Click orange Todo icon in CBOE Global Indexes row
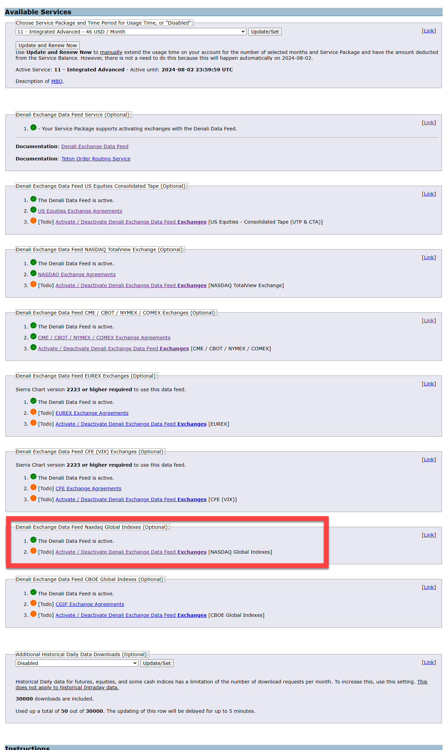The height and width of the screenshot is (750, 445). point(33,614)
